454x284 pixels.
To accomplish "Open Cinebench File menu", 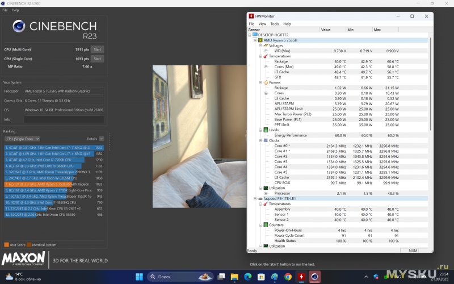I will point(5,10).
